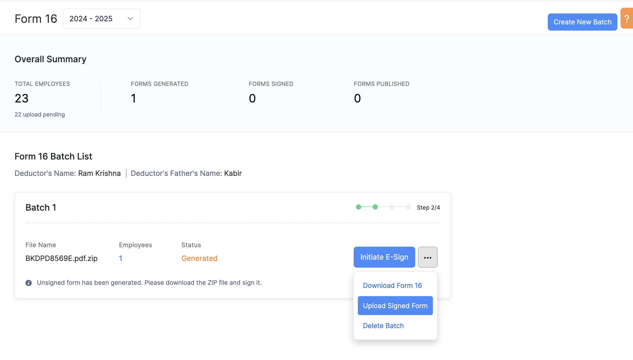Viewport: 633px width, 360px height.
Task: Open the employees count link 1
Action: (121, 258)
